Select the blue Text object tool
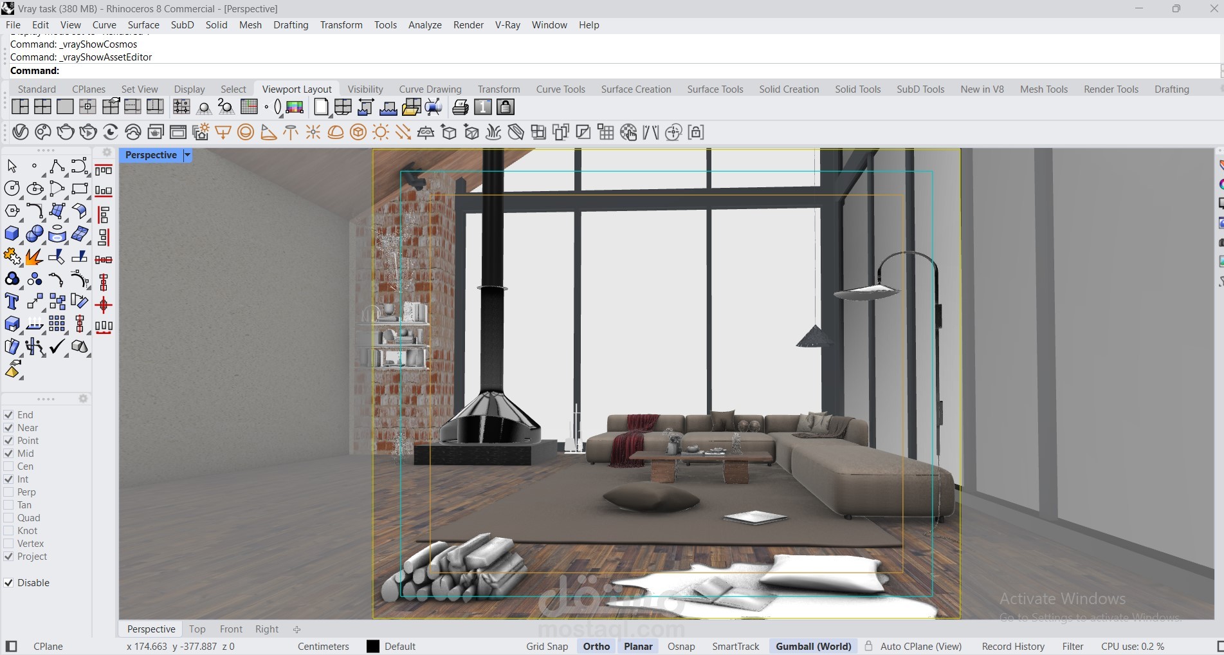Screen dimensions: 1224x655 click(x=12, y=302)
